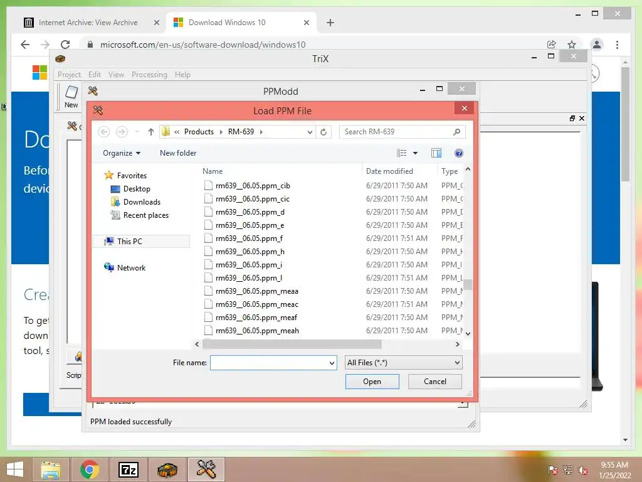This screenshot has width=642, height=482.
Task: Open the Help menu in TriX
Action: point(182,75)
